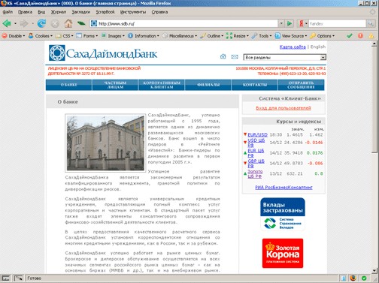The width and height of the screenshot is (379, 283).
Task: Open the site home house icon
Action: pos(223,56)
